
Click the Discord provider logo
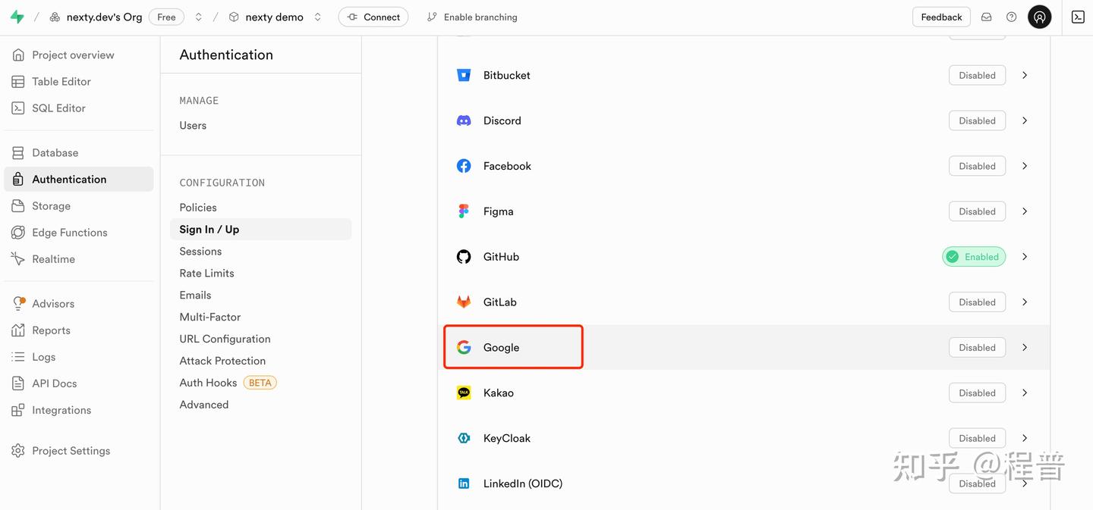[464, 120]
